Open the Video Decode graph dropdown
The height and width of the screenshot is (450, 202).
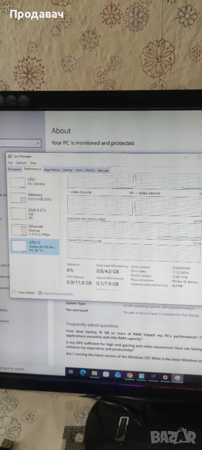click(137, 193)
